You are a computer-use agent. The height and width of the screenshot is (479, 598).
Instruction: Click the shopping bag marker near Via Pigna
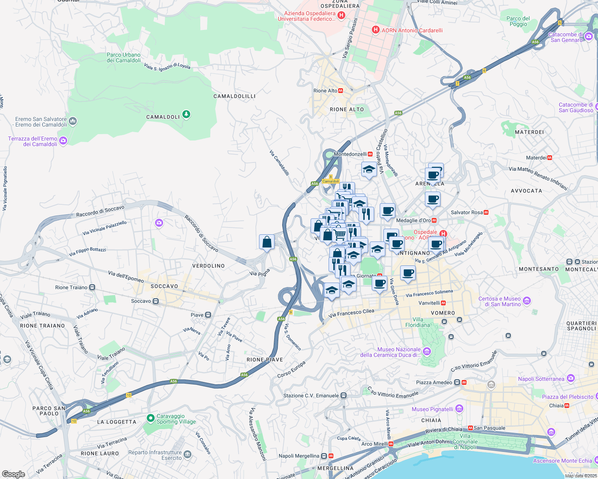click(267, 242)
